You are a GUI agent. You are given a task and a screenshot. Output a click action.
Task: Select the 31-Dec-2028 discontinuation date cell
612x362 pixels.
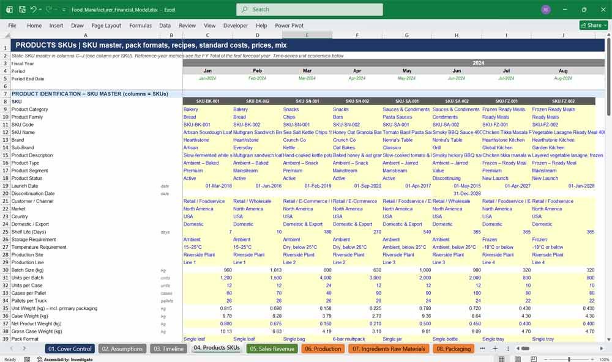pyautogui.click(x=457, y=193)
